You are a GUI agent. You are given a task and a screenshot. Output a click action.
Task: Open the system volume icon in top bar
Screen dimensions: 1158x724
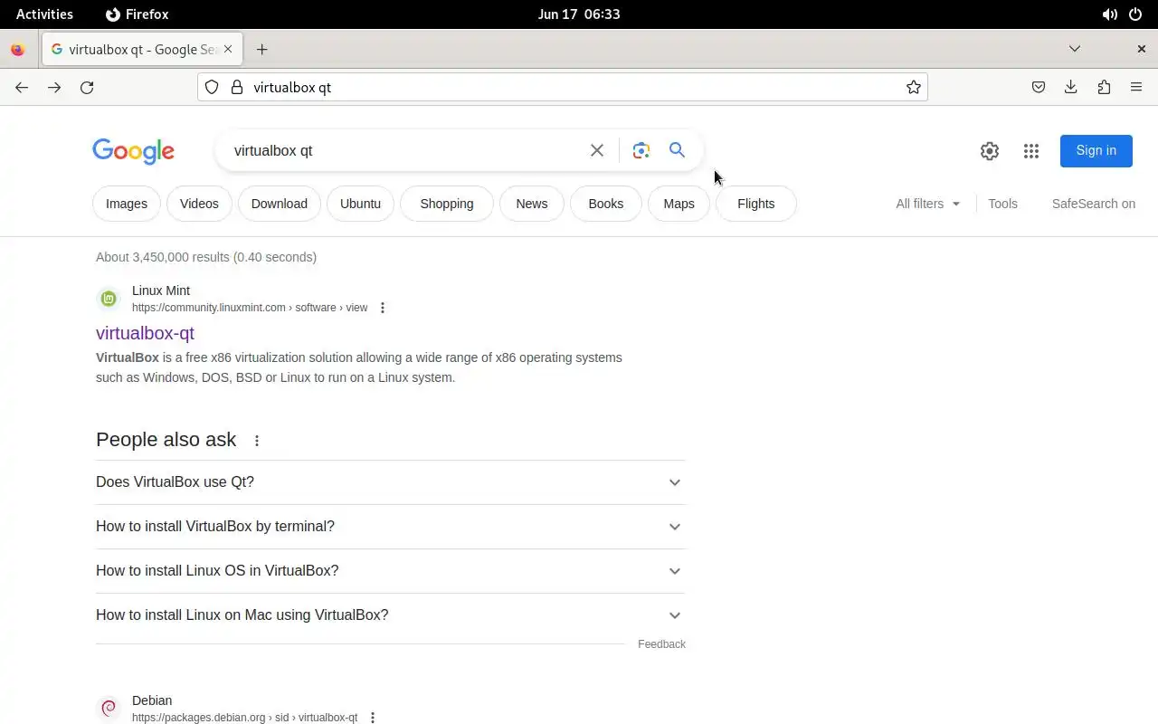click(x=1109, y=14)
